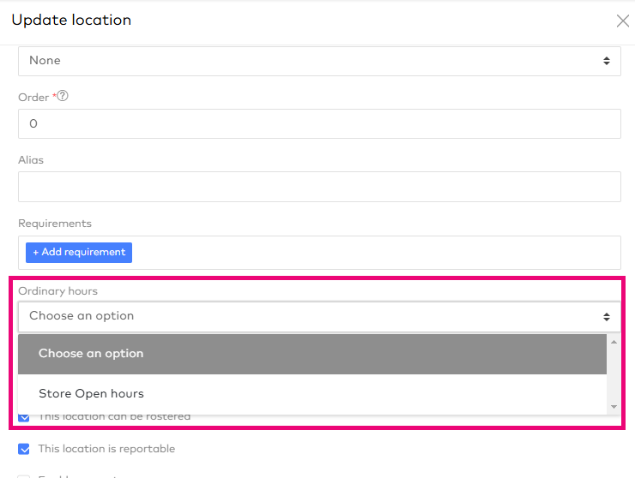
Task: Click the None dropdown's up-down arrow icon
Action: pyautogui.click(x=607, y=61)
